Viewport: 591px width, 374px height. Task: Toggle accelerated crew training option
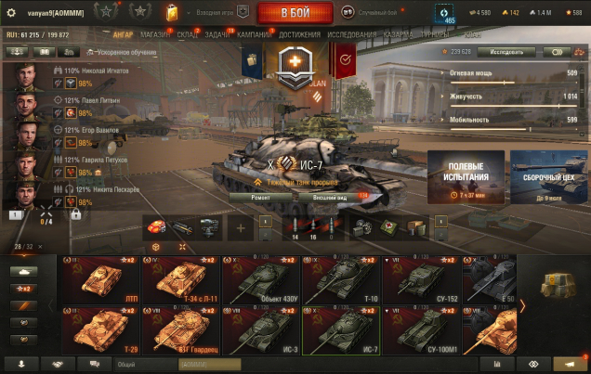(122, 52)
